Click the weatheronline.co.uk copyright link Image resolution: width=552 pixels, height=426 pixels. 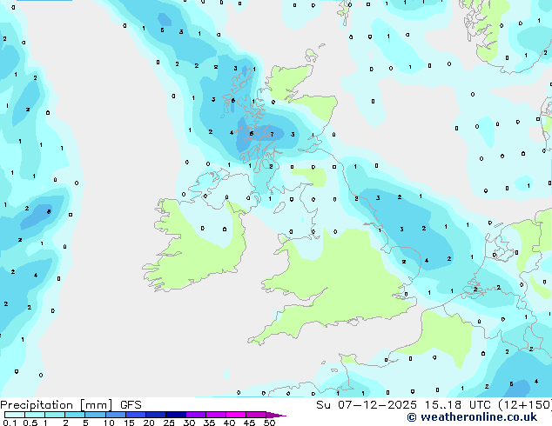coord(472,417)
